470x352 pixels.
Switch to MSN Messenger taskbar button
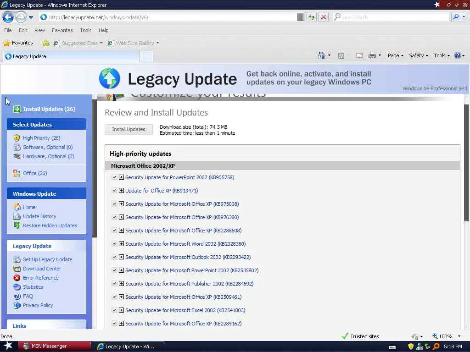pyautogui.click(x=55, y=346)
